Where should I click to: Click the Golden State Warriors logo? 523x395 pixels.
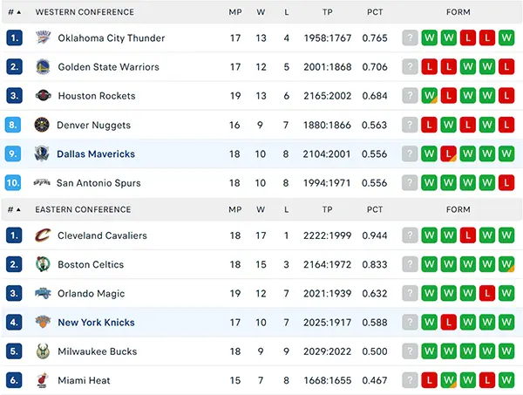43,67
